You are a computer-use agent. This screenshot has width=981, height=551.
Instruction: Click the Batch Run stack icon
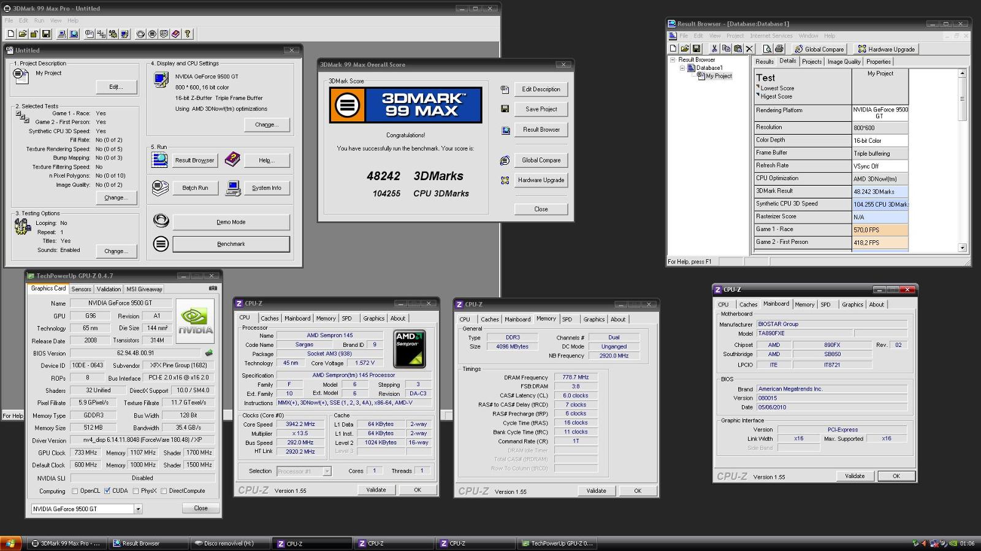pyautogui.click(x=160, y=188)
